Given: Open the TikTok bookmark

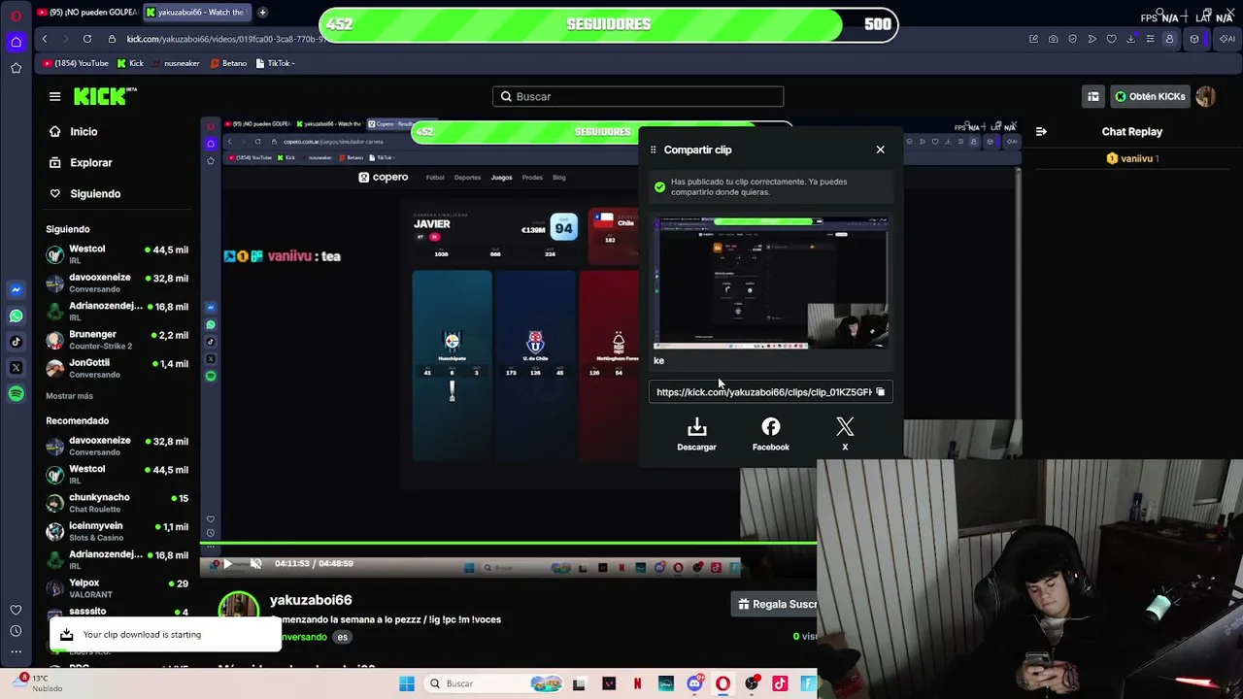Looking at the screenshot, I should tap(276, 63).
